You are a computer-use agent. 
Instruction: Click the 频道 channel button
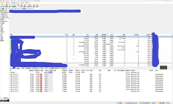[x=2, y=9]
